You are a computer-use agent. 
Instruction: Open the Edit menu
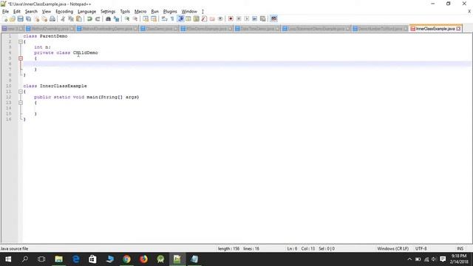coord(16,12)
